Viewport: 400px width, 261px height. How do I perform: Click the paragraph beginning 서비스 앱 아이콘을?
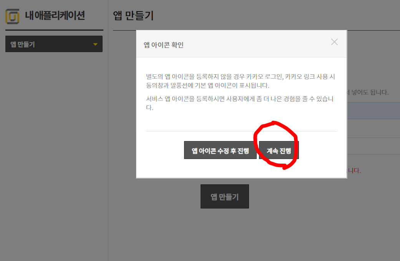point(240,103)
